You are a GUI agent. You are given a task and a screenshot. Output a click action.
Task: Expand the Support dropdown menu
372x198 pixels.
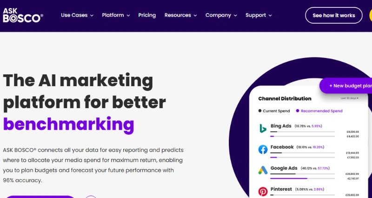coord(259,15)
